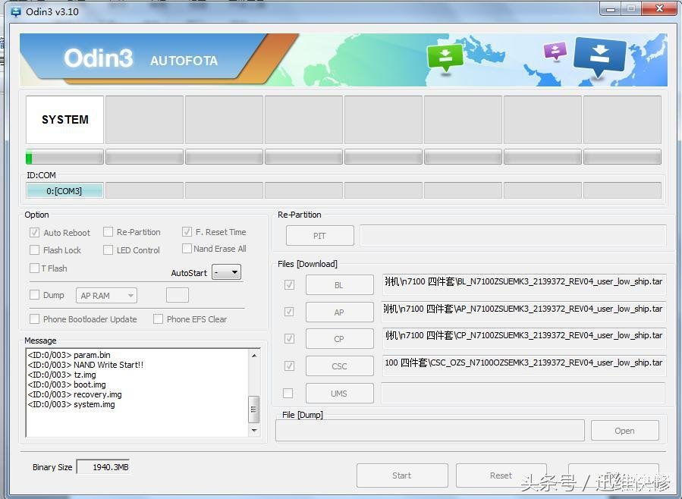
Task: Check Phone EFS Clear option
Action: pos(158,319)
